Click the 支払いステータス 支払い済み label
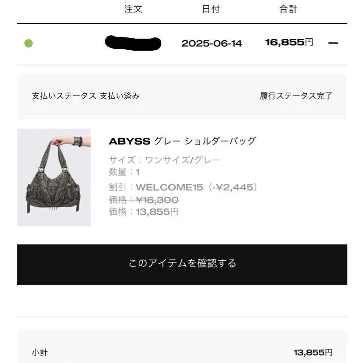This screenshot has height=363, width=363. (86, 96)
